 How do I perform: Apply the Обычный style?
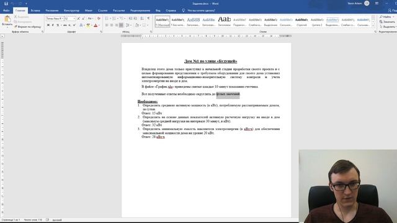163,22
